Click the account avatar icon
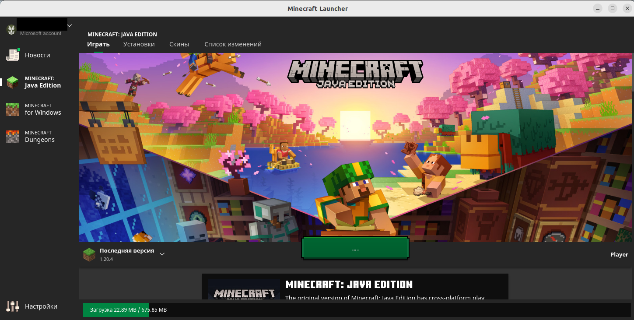 pos(11,29)
